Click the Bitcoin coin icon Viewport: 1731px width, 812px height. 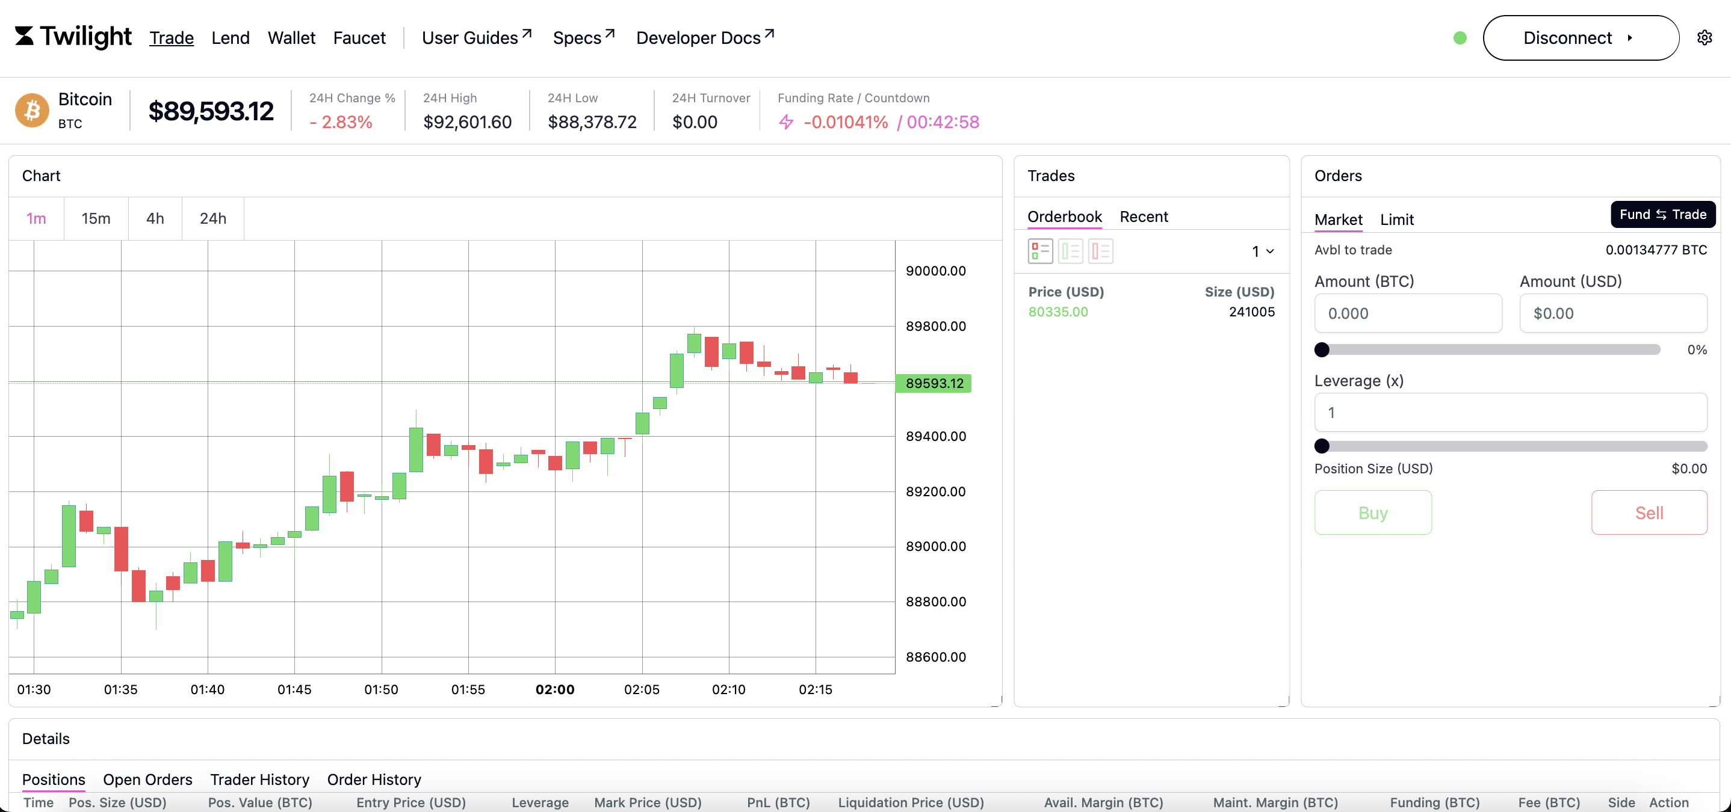point(33,110)
